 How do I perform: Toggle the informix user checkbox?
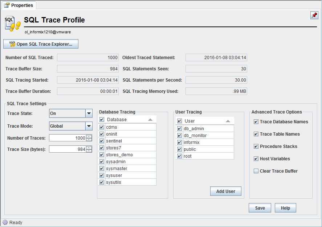[179, 143]
